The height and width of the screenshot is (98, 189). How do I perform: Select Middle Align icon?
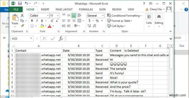(x=69, y=15)
